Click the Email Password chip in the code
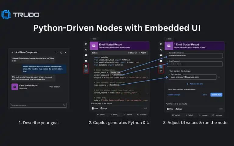Image resolution: width=234 pixels, height=146 pixels. [118, 75]
